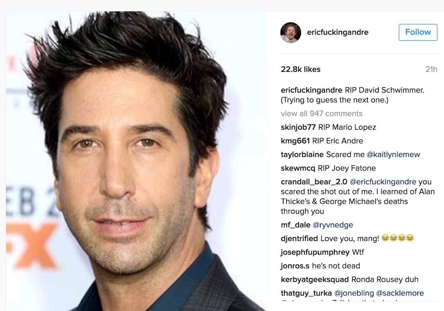Visit josephfupumphrey's profile
444x311 pixels.
(x=315, y=252)
